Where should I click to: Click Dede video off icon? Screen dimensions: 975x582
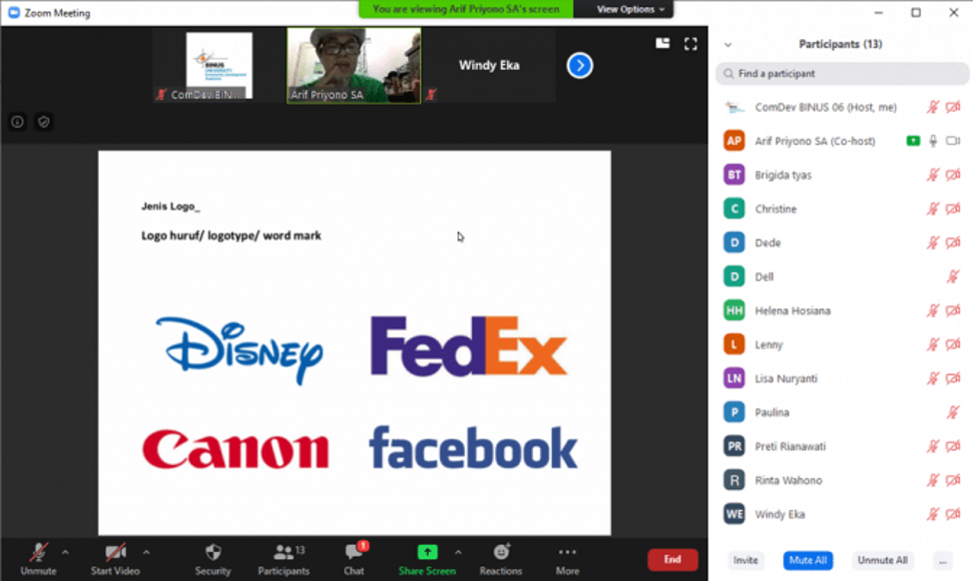coord(953,244)
